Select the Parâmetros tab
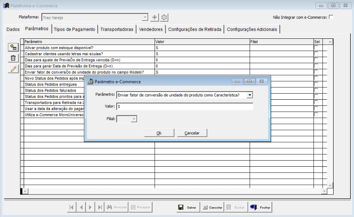 pyautogui.click(x=36, y=29)
